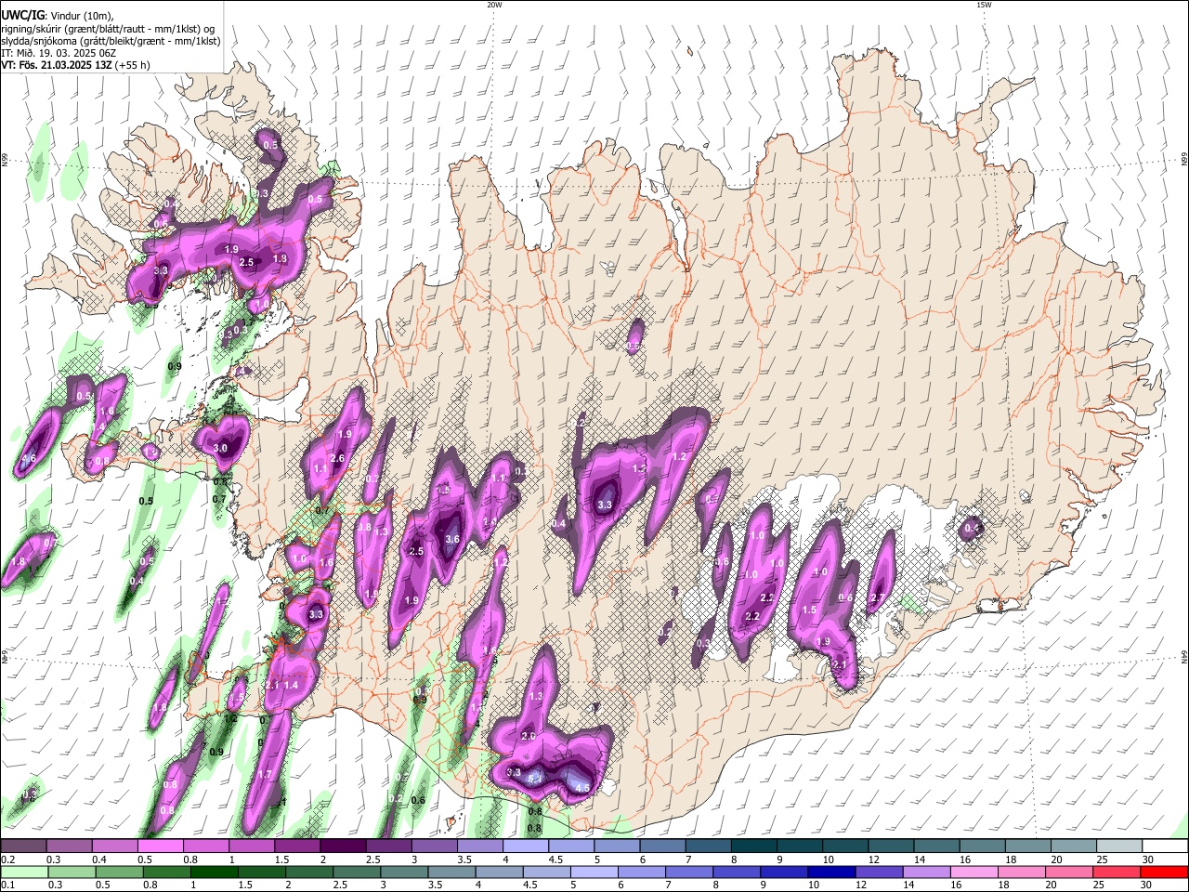Click the dull purple 0.2 swatch in the top legend row

[23, 846]
